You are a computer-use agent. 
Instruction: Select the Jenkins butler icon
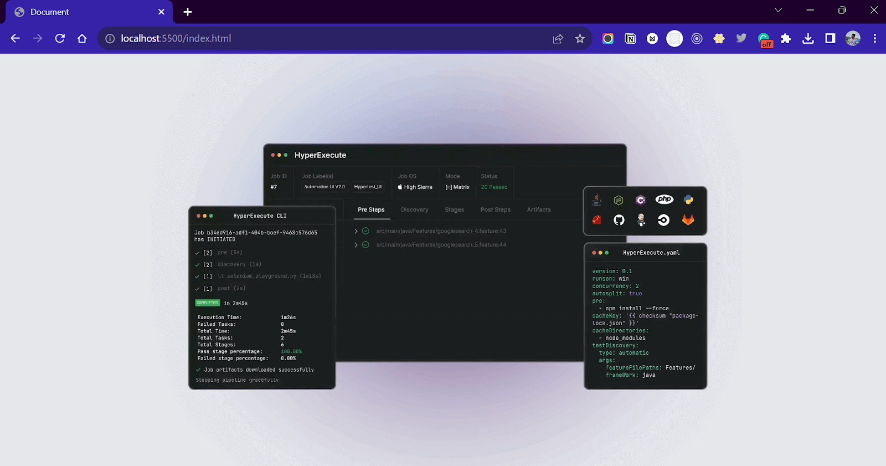641,220
